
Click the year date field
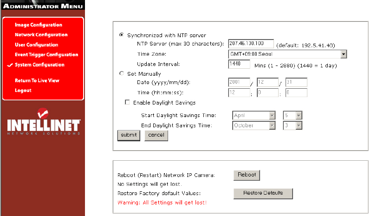[x=239, y=82]
